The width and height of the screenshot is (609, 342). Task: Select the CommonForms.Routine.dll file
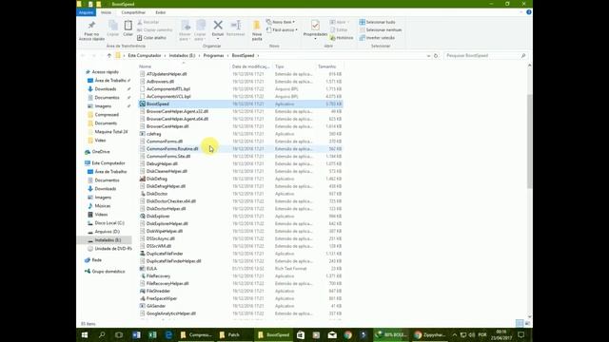point(241,148)
